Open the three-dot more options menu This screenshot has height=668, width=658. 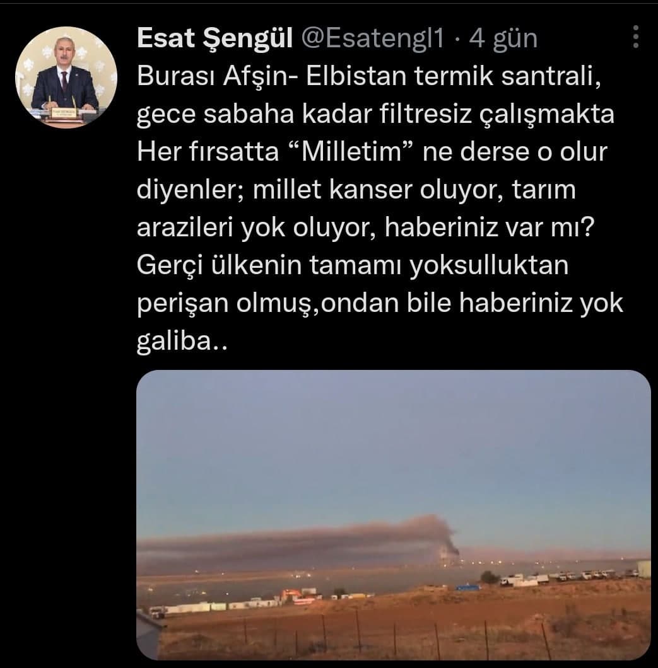click(635, 37)
